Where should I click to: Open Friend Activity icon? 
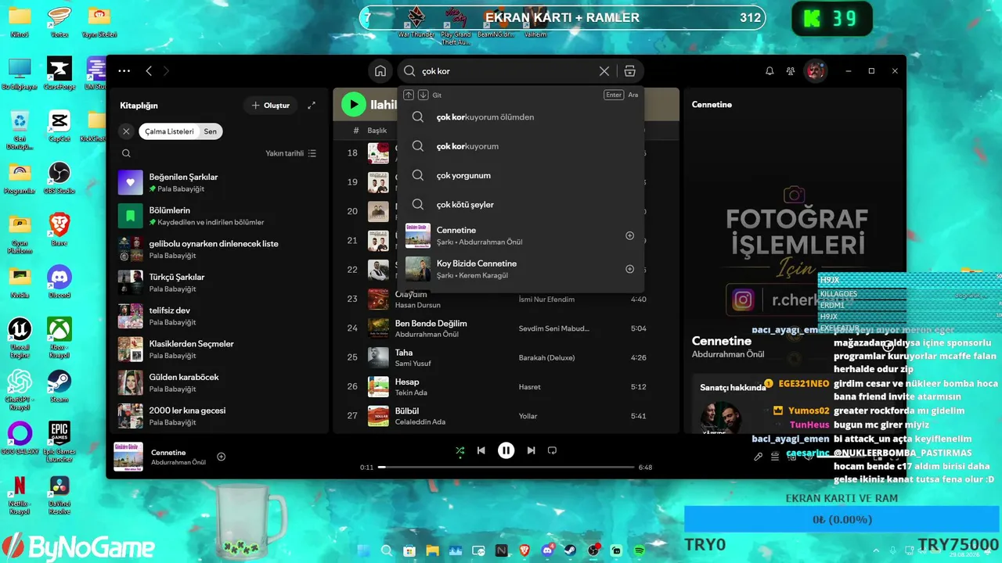coord(791,71)
